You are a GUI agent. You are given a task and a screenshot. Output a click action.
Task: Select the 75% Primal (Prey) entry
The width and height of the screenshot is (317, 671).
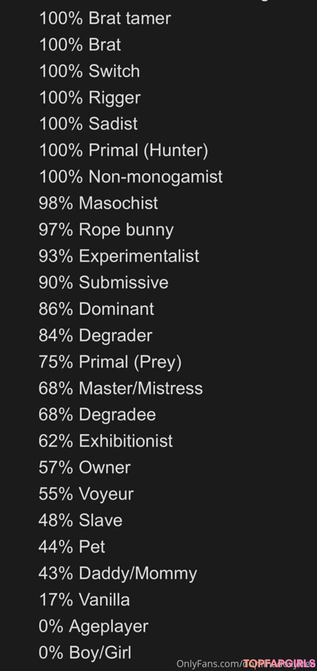click(x=110, y=362)
